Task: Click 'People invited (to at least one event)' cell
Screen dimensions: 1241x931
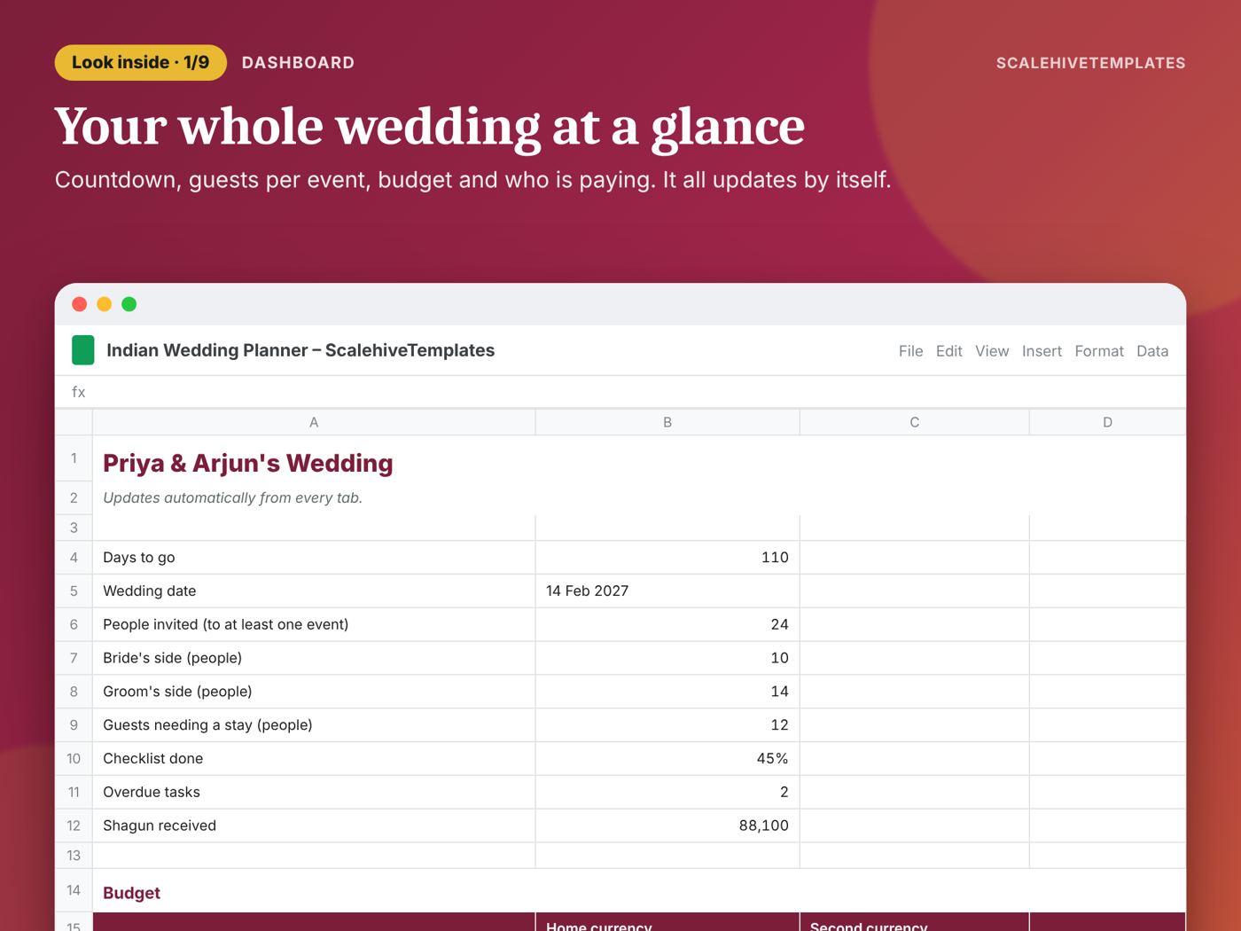Action: click(x=314, y=625)
